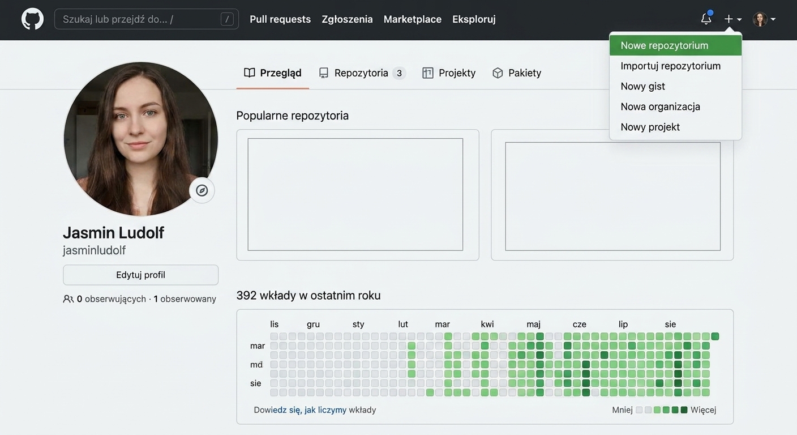Open 'Dowiedz się, jak liczymy wkłady' link
797x435 pixels.
point(315,410)
